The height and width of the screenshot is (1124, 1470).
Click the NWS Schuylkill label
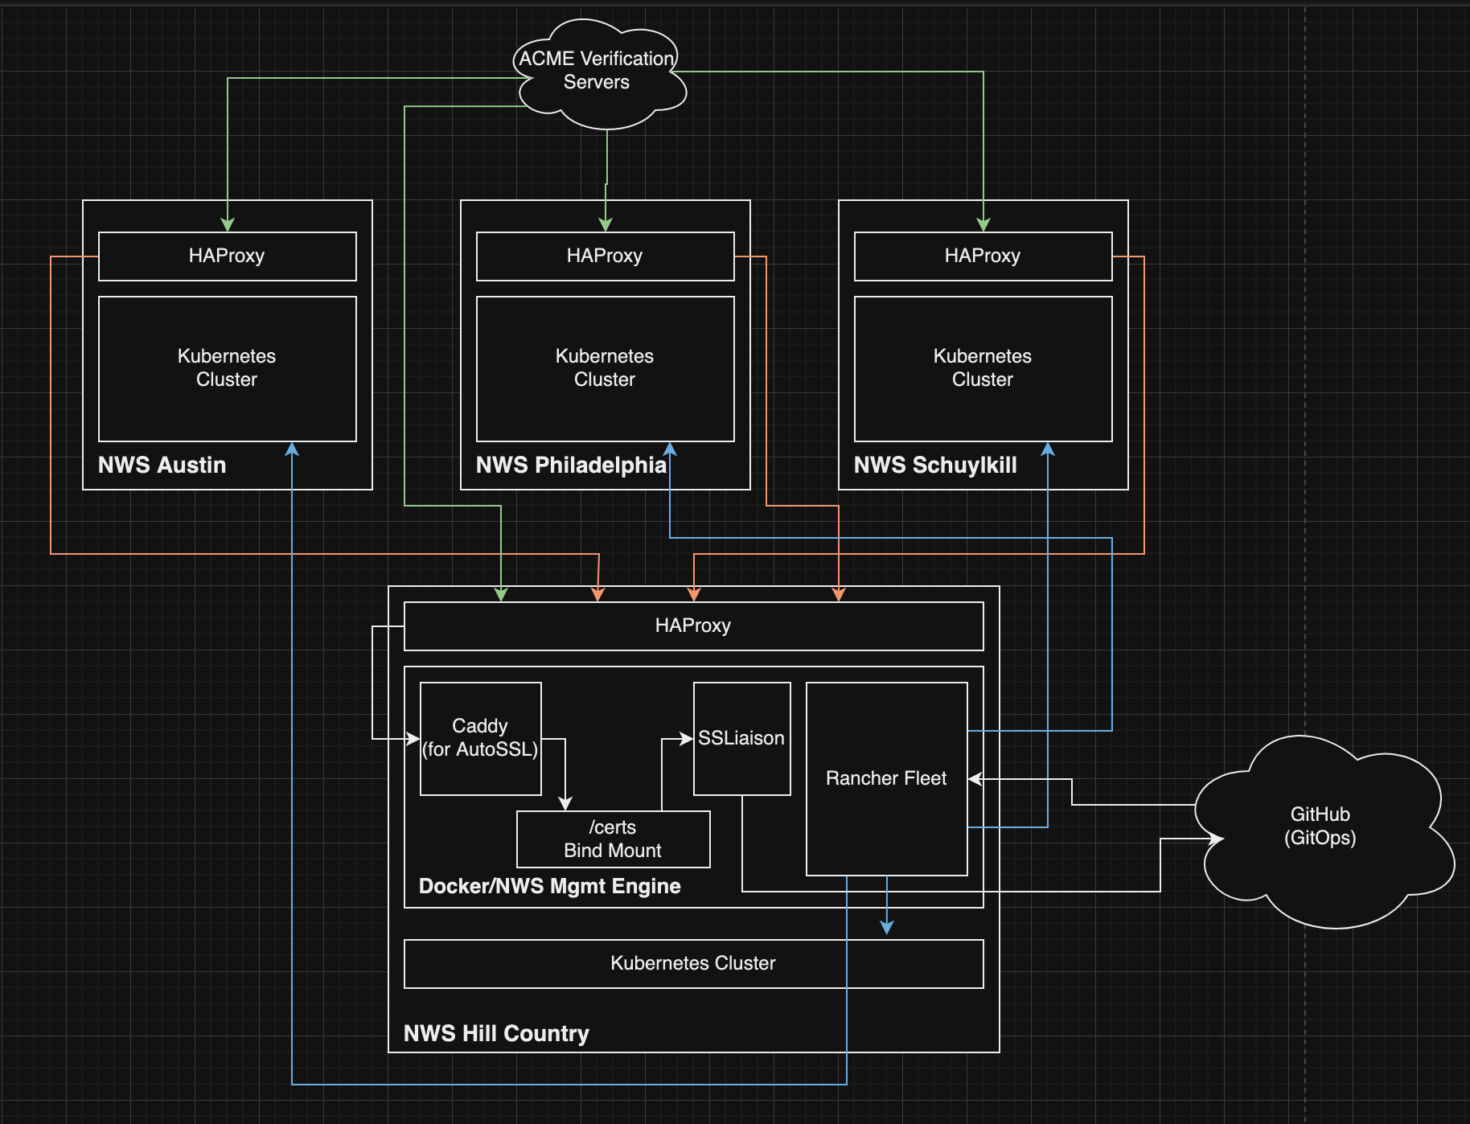(935, 466)
